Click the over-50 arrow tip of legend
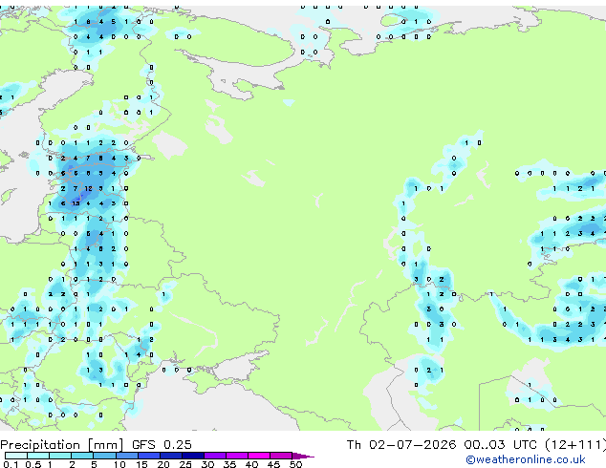Image resolution: width=606 pixels, height=468 pixels. click(x=303, y=456)
